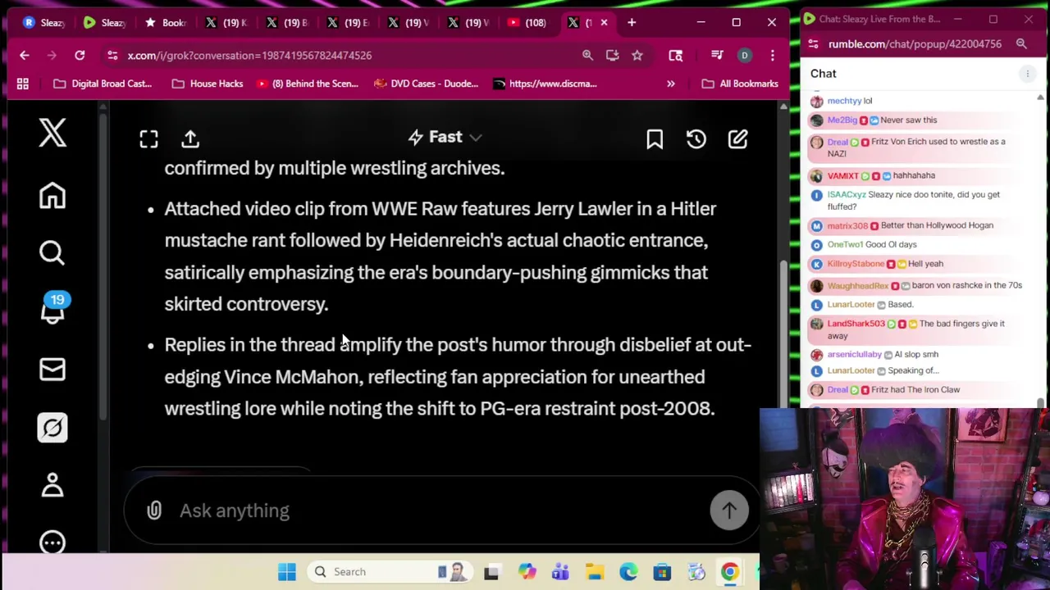Viewport: 1050px width, 590px height.
Task: Open site controls icon in Rumble popup
Action: [x=813, y=44]
